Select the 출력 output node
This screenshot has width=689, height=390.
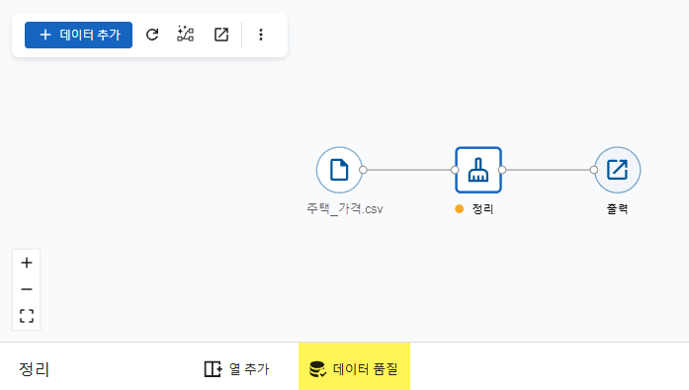coord(618,170)
